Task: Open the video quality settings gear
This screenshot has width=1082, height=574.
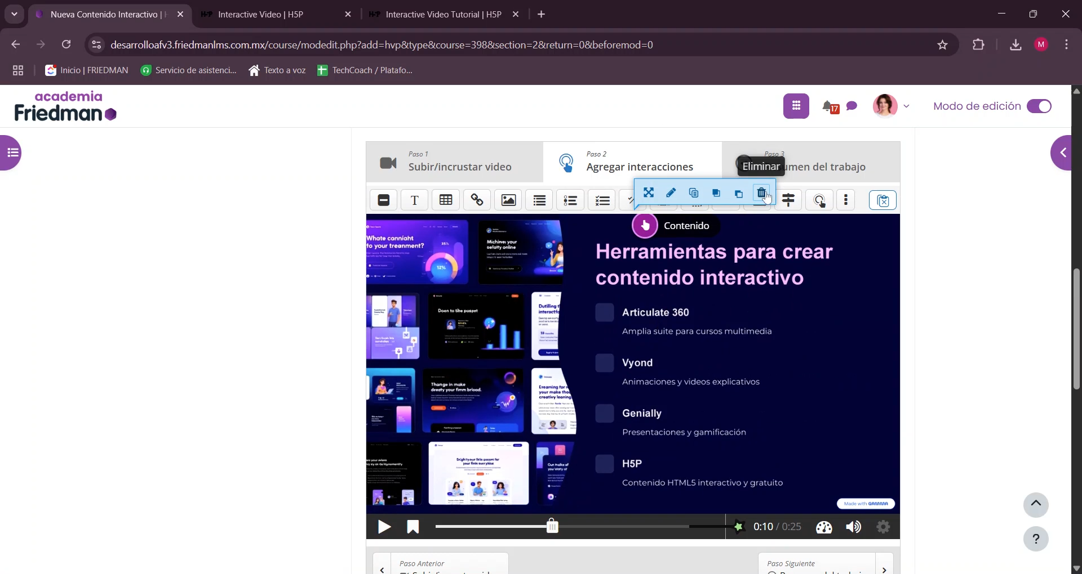Action: coord(884,527)
